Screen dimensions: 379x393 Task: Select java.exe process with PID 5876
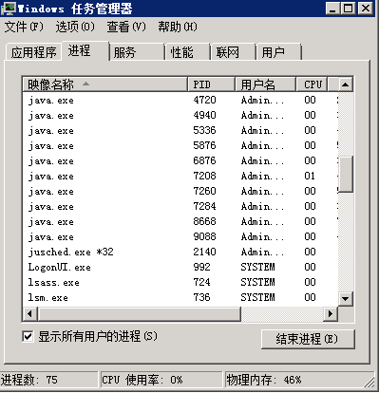(180, 146)
